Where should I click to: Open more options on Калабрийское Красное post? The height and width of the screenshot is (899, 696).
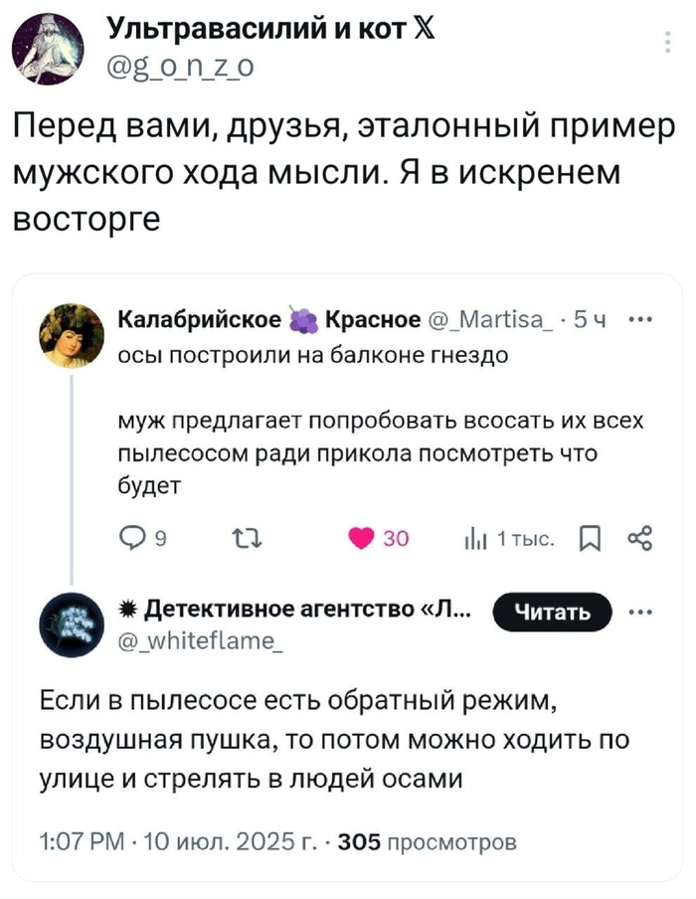[x=641, y=320]
